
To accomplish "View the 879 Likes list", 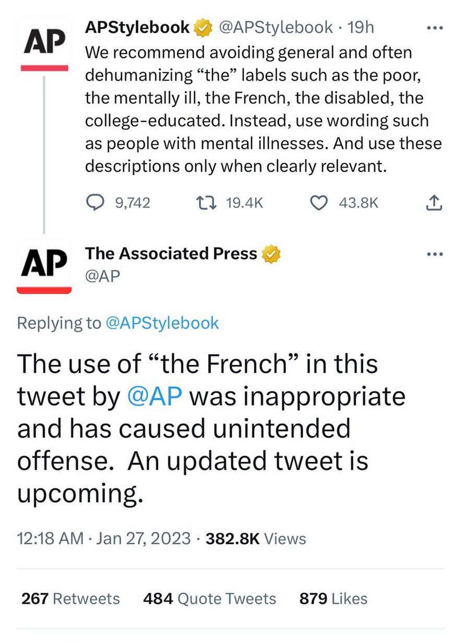I will pyautogui.click(x=333, y=599).
